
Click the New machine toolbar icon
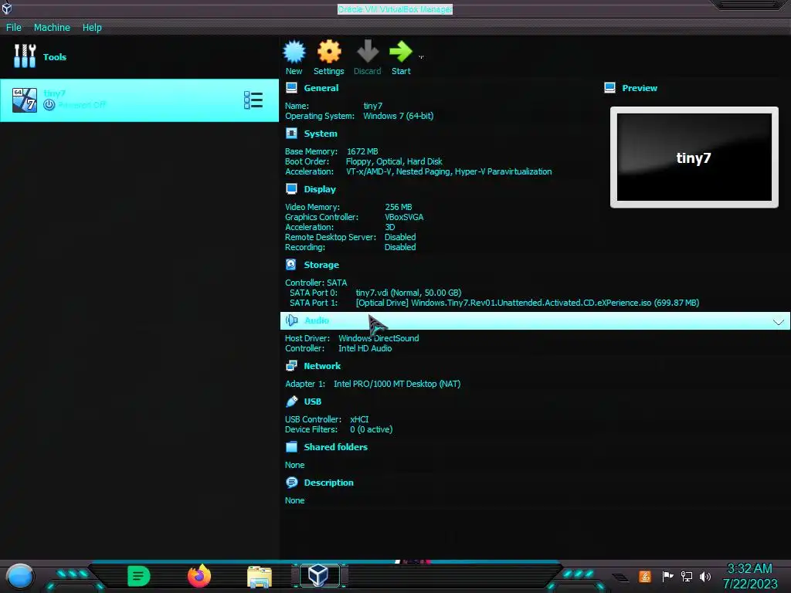(294, 52)
